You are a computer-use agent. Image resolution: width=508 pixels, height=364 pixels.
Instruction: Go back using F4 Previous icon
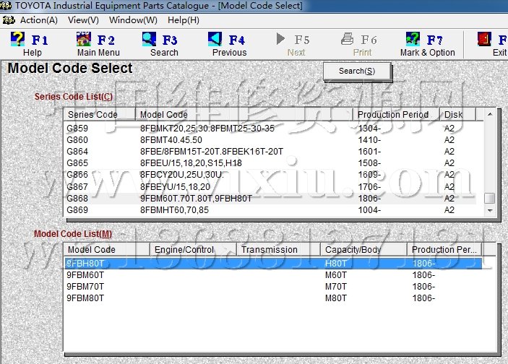coord(215,39)
